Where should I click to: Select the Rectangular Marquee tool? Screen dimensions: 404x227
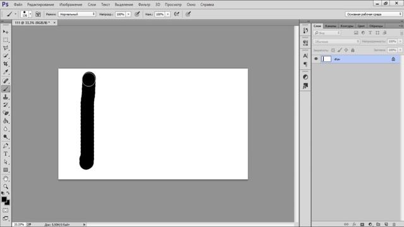[x=6, y=40]
